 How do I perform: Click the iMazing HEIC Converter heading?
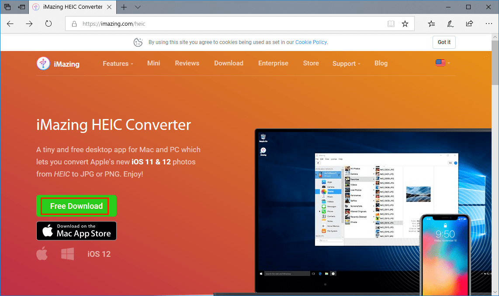pyautogui.click(x=114, y=125)
